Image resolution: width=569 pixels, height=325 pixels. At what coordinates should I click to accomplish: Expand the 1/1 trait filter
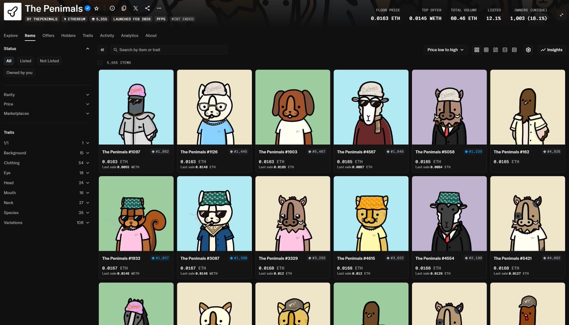(x=46, y=143)
